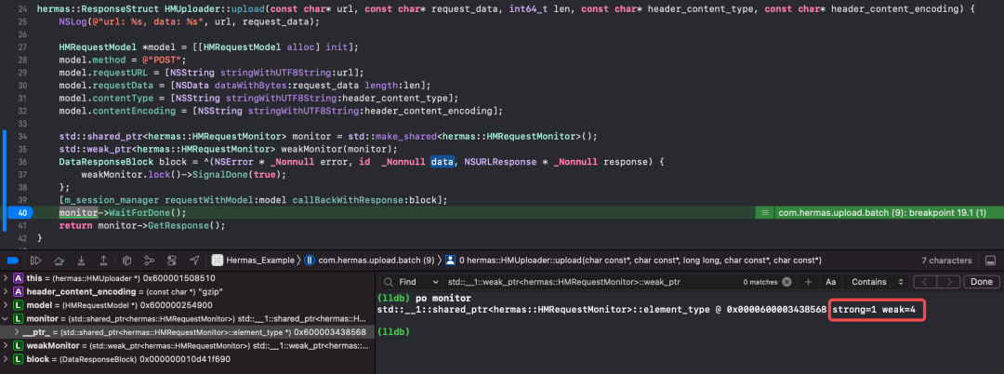
Task: Toggle breakpoint on line 40 gutter
Action: pos(20,213)
